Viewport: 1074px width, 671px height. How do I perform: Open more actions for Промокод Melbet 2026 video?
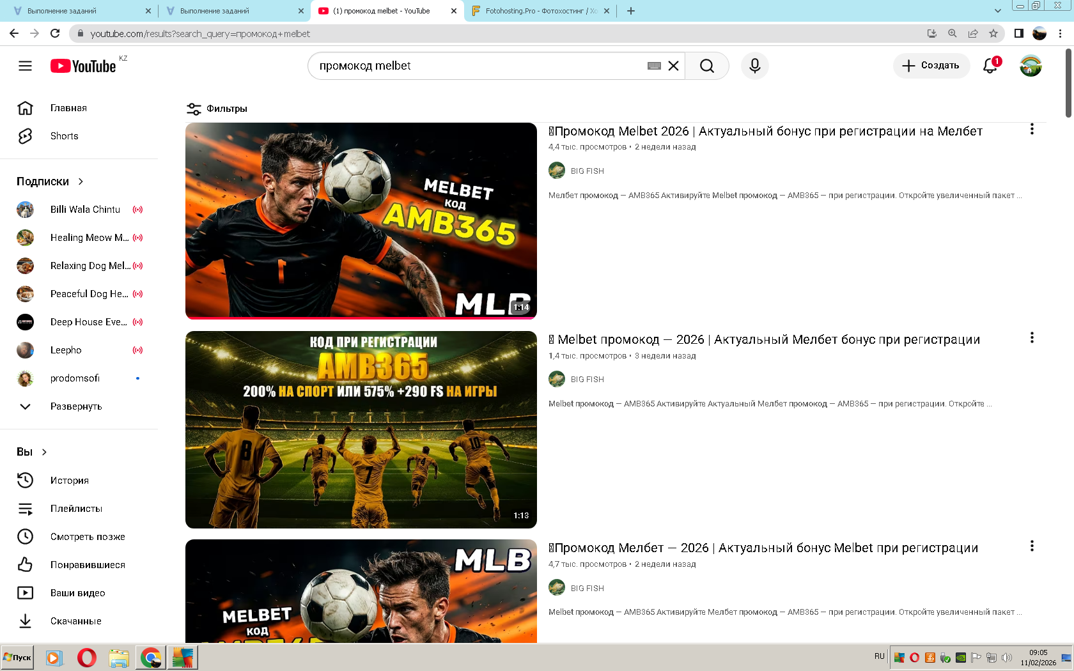1032,130
